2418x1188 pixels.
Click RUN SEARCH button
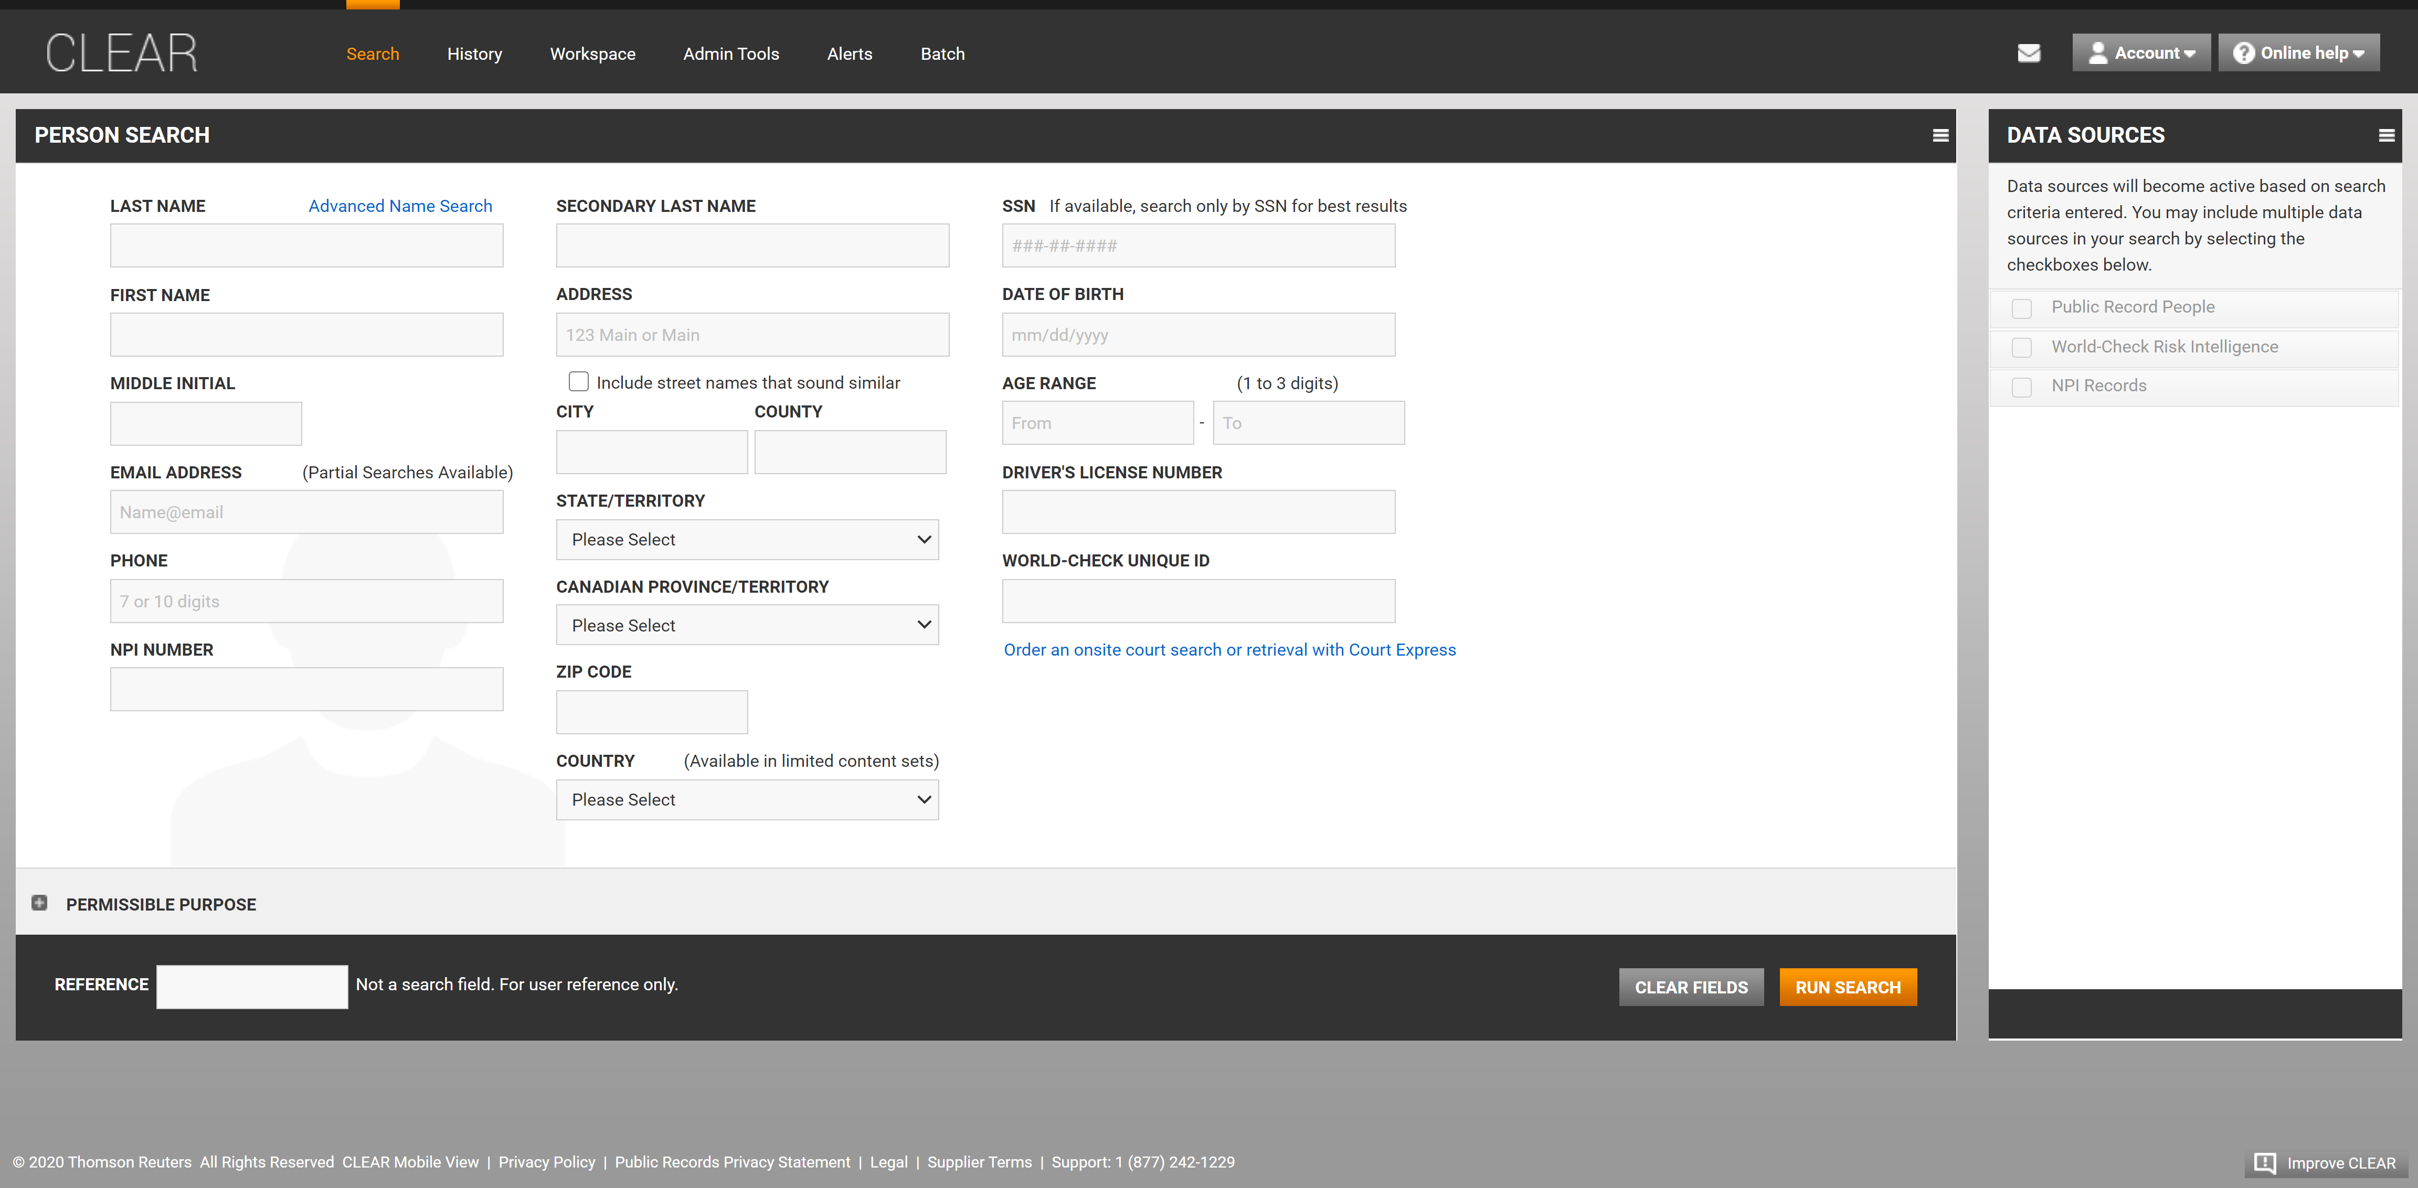tap(1847, 987)
